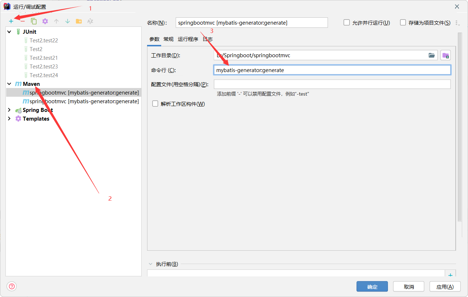Browse the working directory with the folder icon

[x=431, y=55]
